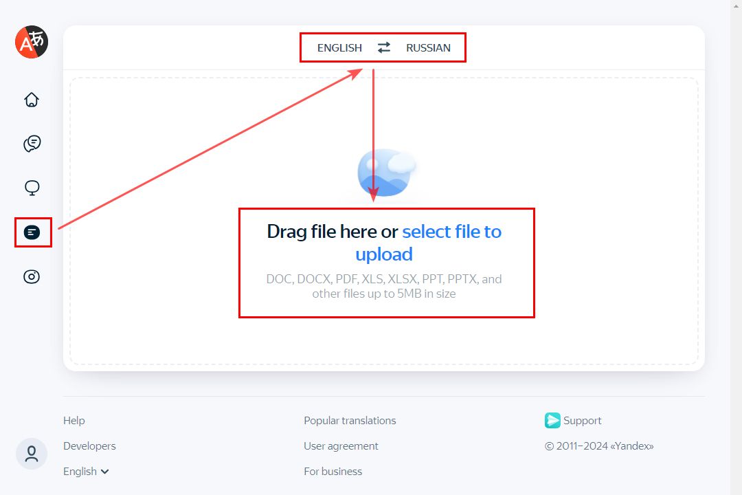The image size is (742, 495).
Task: Choose ENGLISH as source language
Action: pos(339,48)
